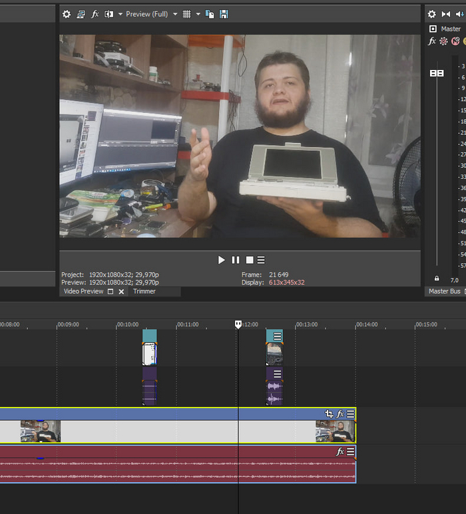Screen dimensions: 466x514
Task: Select the Video Preview tab
Action: [x=83, y=291]
